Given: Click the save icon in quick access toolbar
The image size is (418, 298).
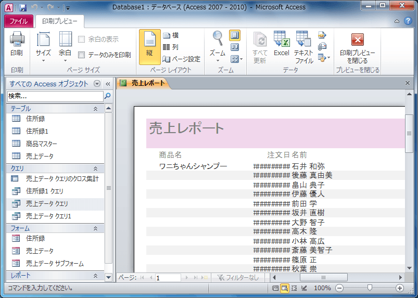Looking at the screenshot, I should [x=23, y=7].
